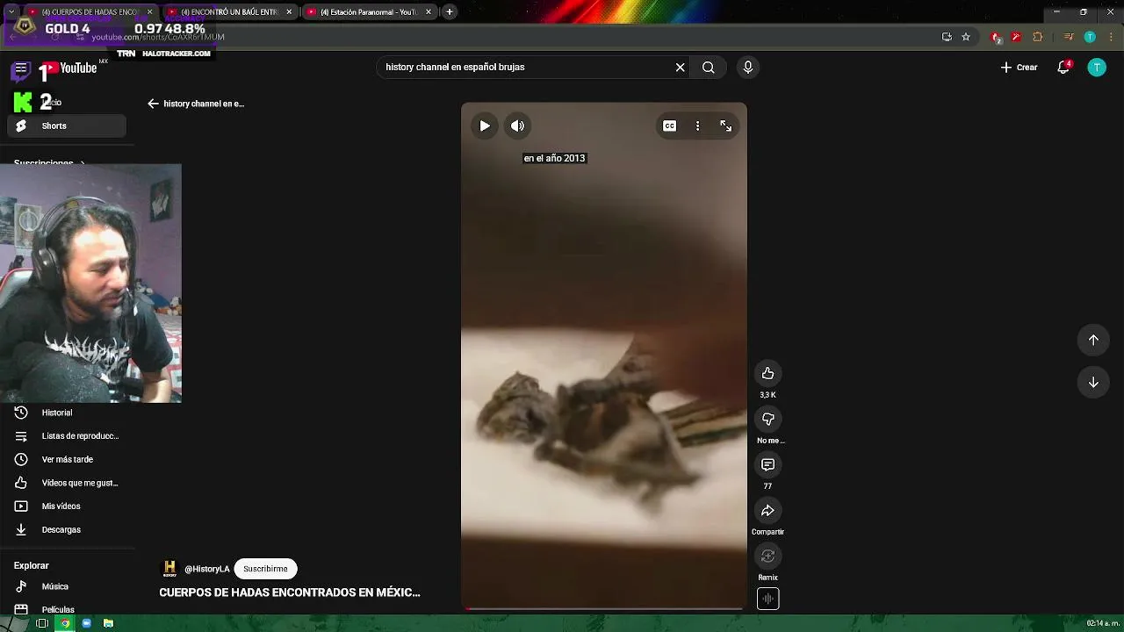Run search with magnifier button

tap(708, 67)
